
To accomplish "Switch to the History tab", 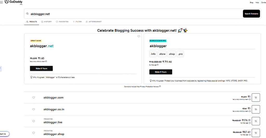I will [46, 22].
